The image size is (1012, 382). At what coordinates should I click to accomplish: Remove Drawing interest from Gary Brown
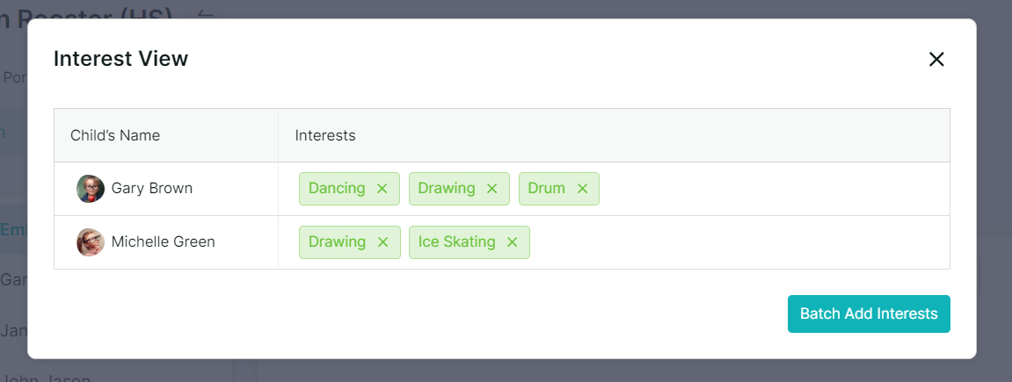pyautogui.click(x=491, y=189)
